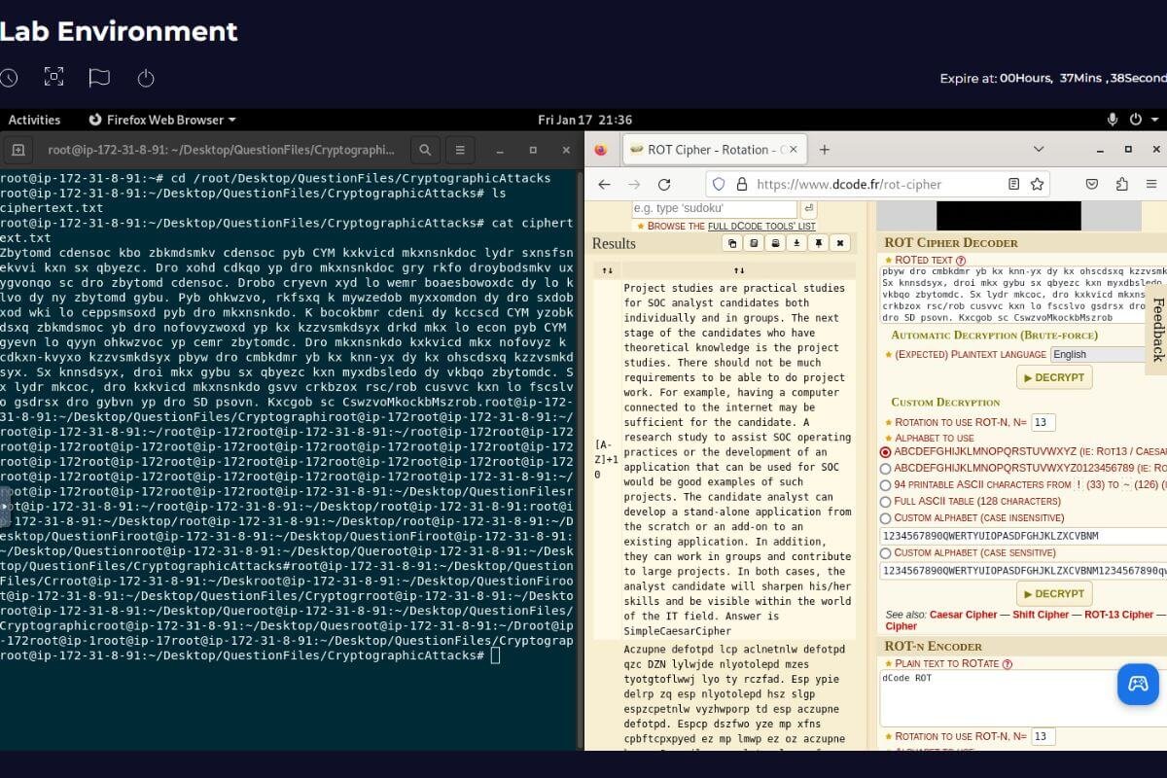This screenshot has height=778, width=1167.
Task: Pin the results with the pin icon
Action: click(819, 243)
